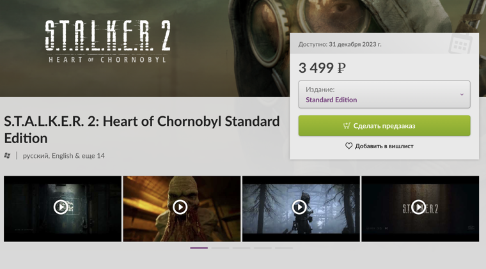Open the Издание edition dropdown
Image resolution: width=486 pixels, height=269 pixels.
(384, 95)
